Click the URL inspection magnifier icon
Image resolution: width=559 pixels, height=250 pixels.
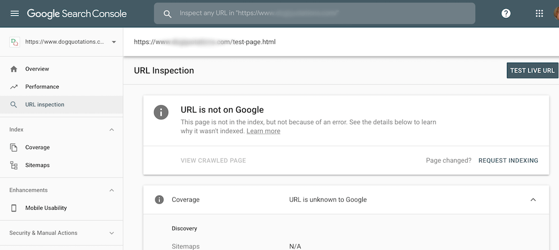click(x=14, y=105)
